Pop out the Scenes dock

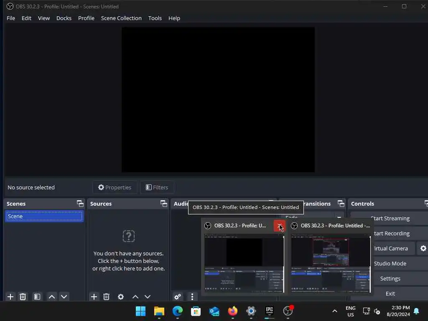80,204
